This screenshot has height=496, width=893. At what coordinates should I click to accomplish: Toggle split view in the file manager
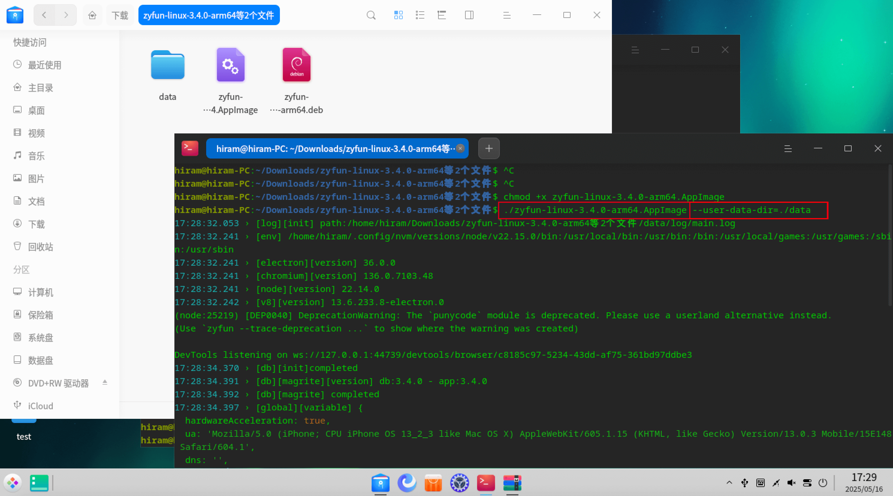pos(469,15)
